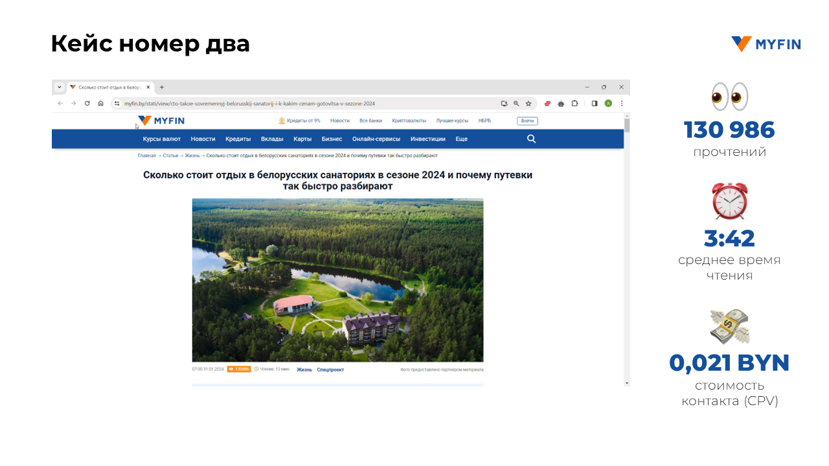Open Chrome's three-dot menu
Screen dimensions: 829x466
point(622,104)
